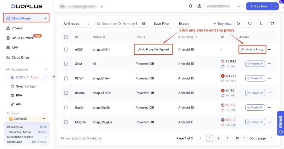Click the Buy Now link above the table

tap(222, 24)
